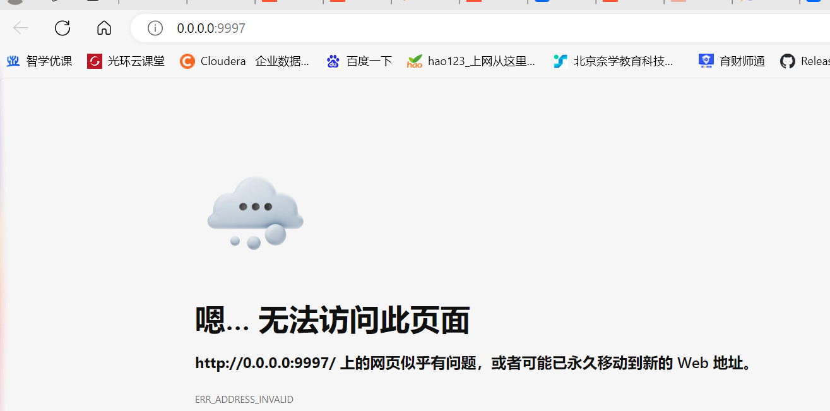Click the 无法访问此页面 heading
The image size is (830, 411).
(x=364, y=321)
